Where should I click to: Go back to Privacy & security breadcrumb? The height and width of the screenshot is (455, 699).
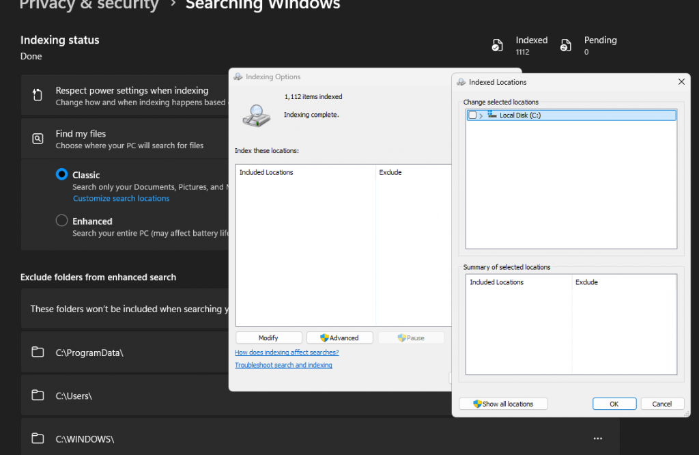tap(89, 5)
